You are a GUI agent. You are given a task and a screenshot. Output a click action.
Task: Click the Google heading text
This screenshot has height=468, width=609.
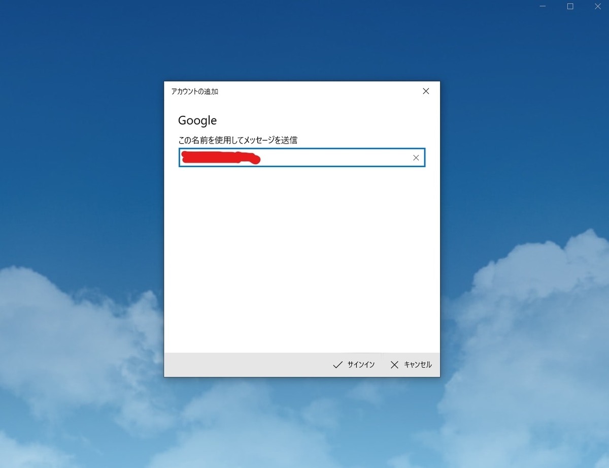pos(197,120)
